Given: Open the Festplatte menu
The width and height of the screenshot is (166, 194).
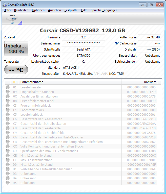Looking at the screenshot, I should coord(71,10).
